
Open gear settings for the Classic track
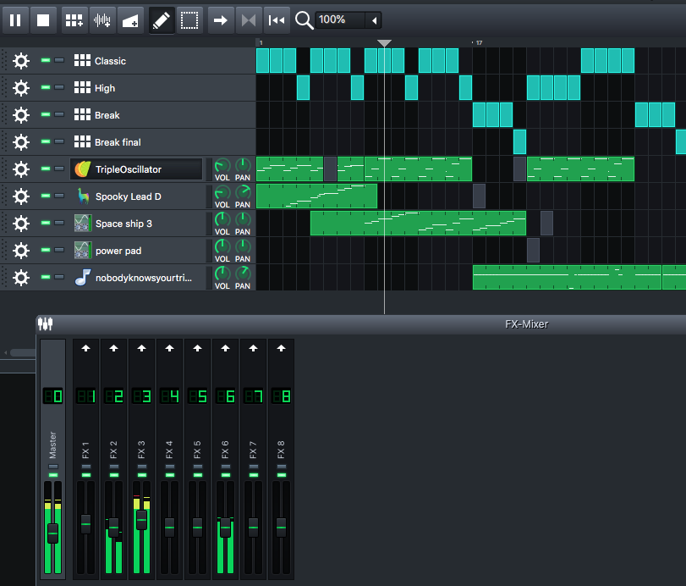[21, 60]
